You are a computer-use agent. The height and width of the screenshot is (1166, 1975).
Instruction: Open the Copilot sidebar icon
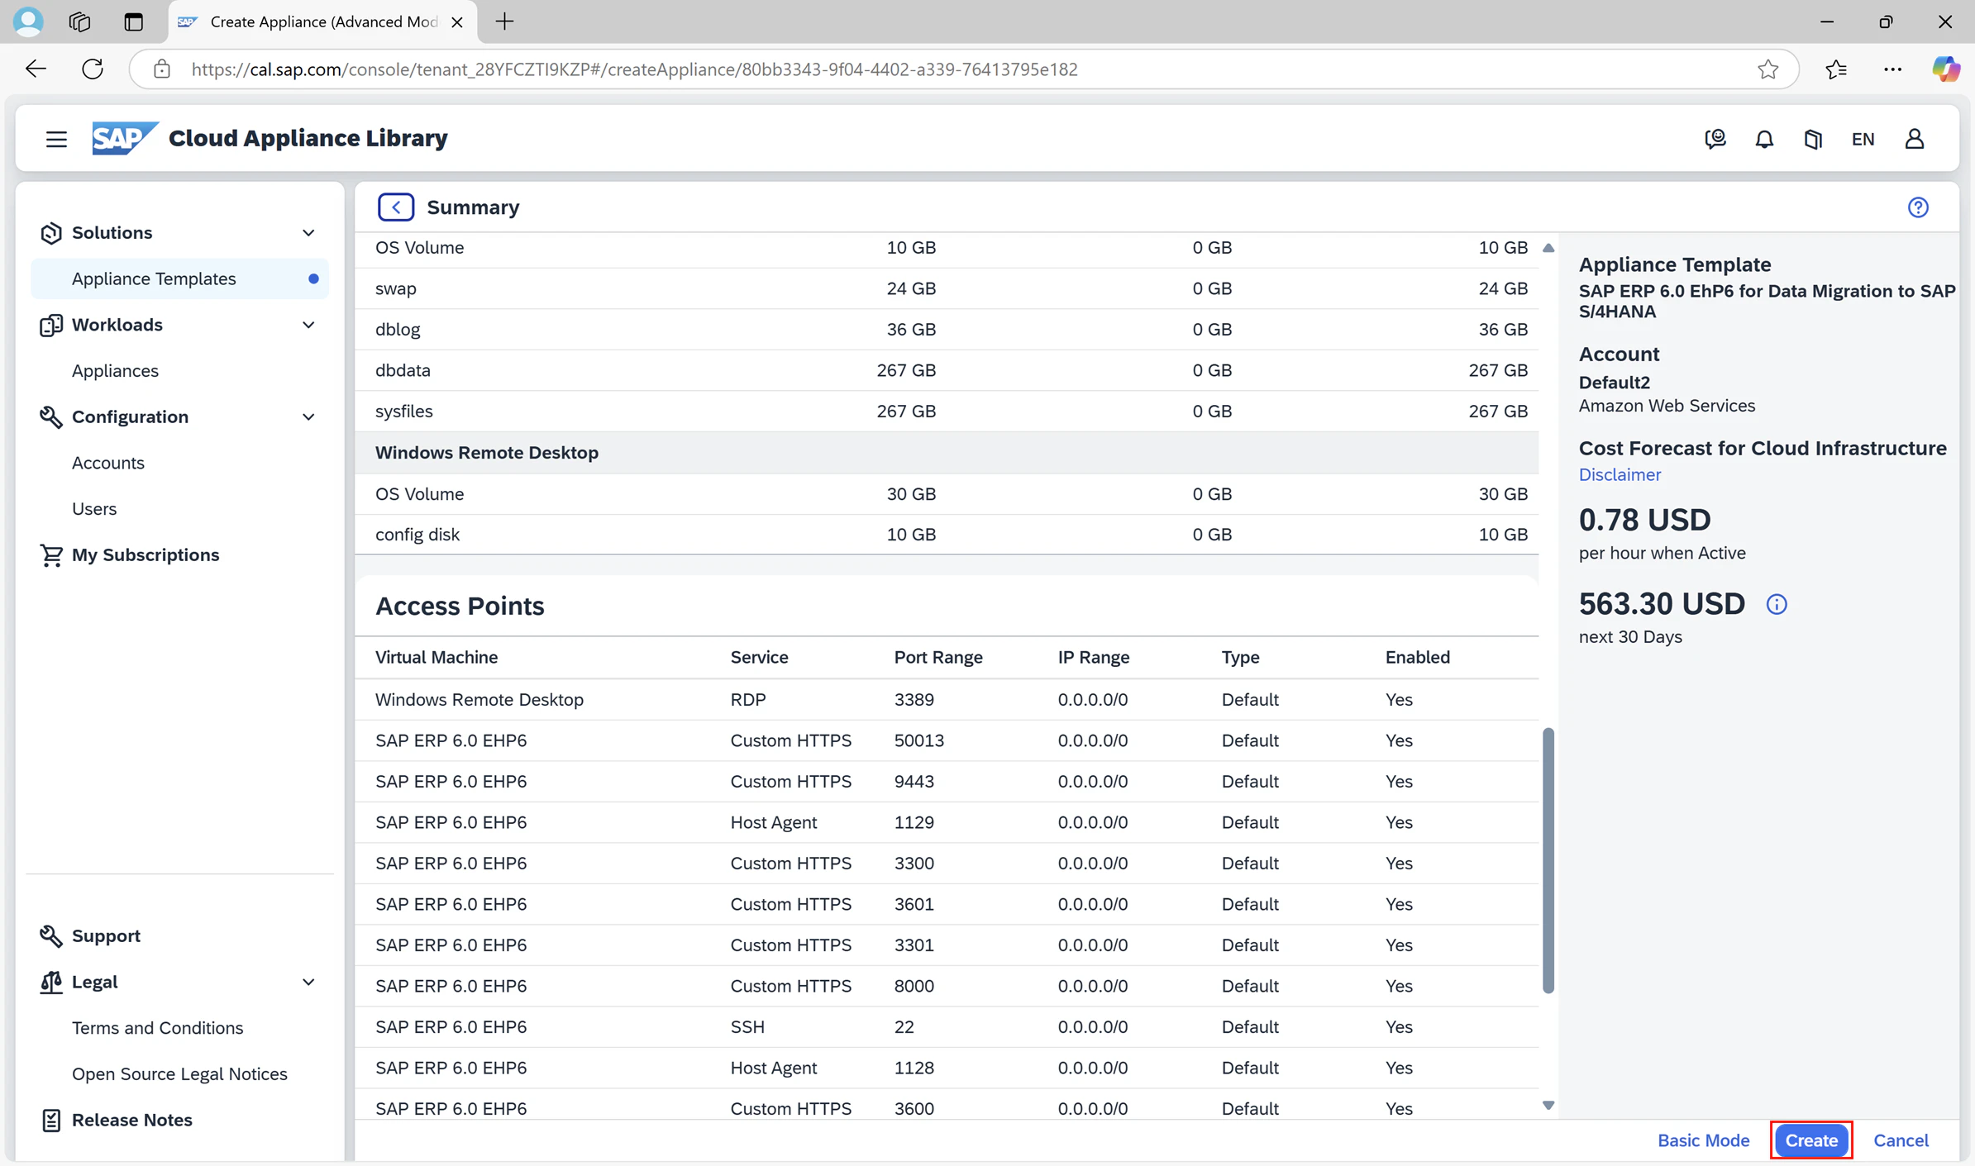1945,69
